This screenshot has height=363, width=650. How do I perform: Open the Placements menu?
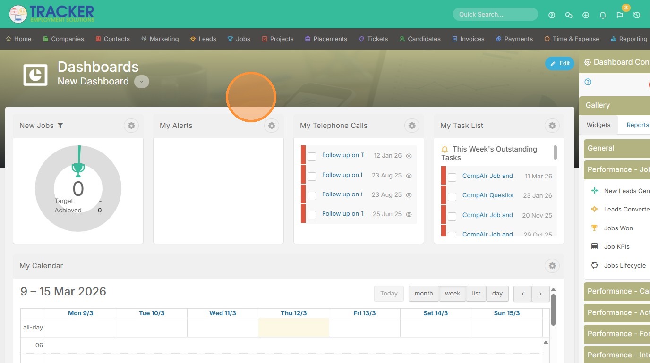[x=326, y=39]
